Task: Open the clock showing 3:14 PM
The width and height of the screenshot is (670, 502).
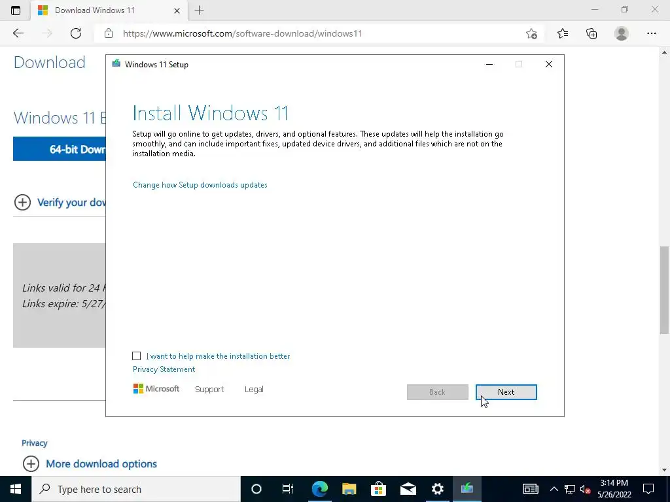Action: (614, 489)
